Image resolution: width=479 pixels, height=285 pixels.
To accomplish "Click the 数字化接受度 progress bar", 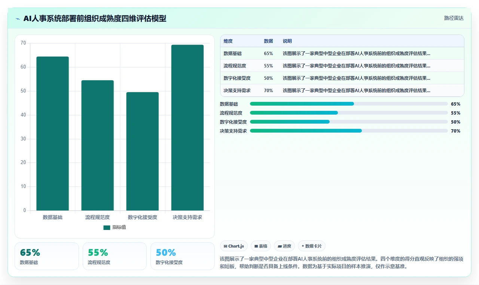I will [349, 122].
